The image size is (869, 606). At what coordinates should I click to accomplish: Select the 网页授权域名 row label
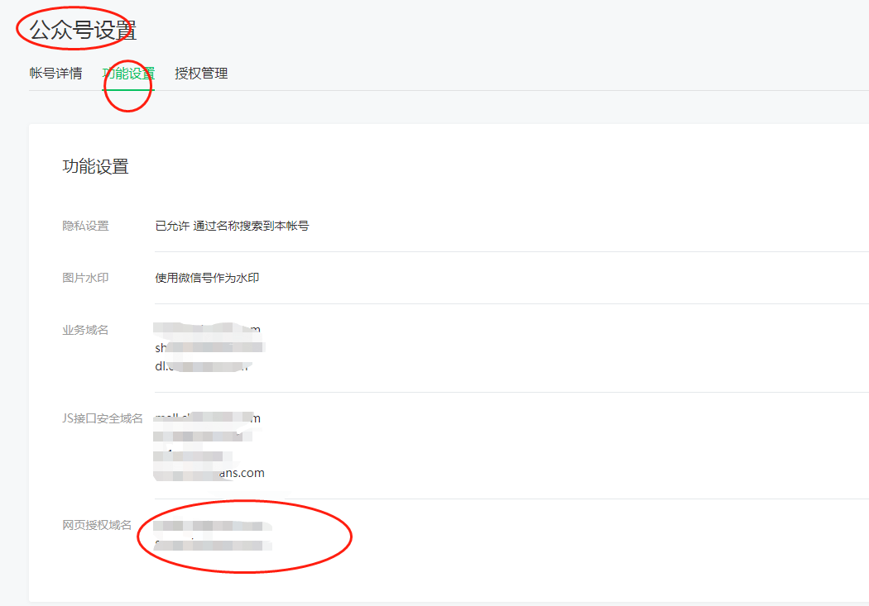(94, 522)
